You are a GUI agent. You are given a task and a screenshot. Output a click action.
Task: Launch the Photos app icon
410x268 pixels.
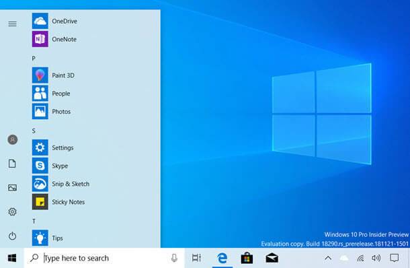point(40,111)
